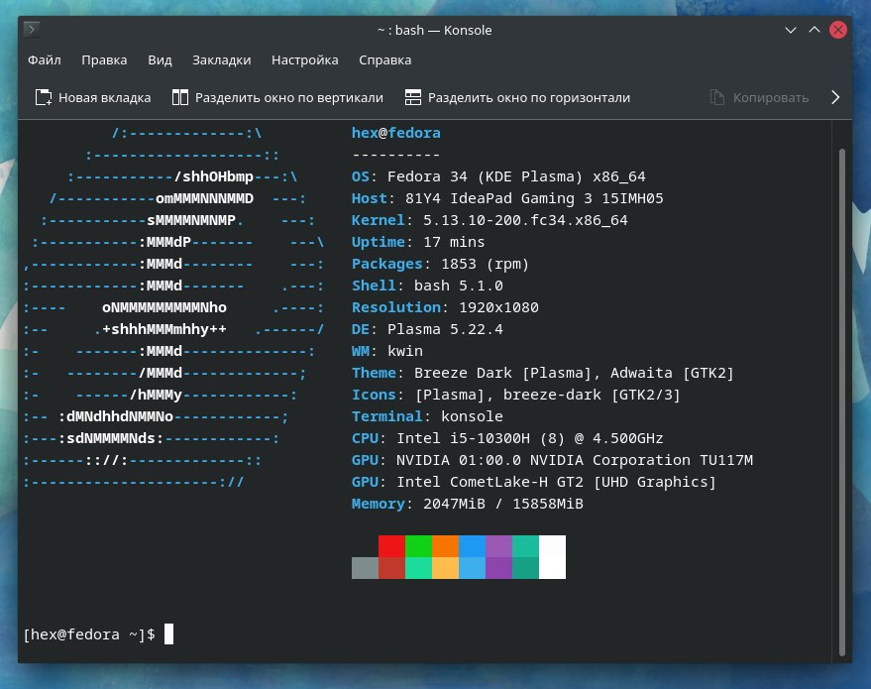
Task: Click the orange color block
Action: coord(446,546)
